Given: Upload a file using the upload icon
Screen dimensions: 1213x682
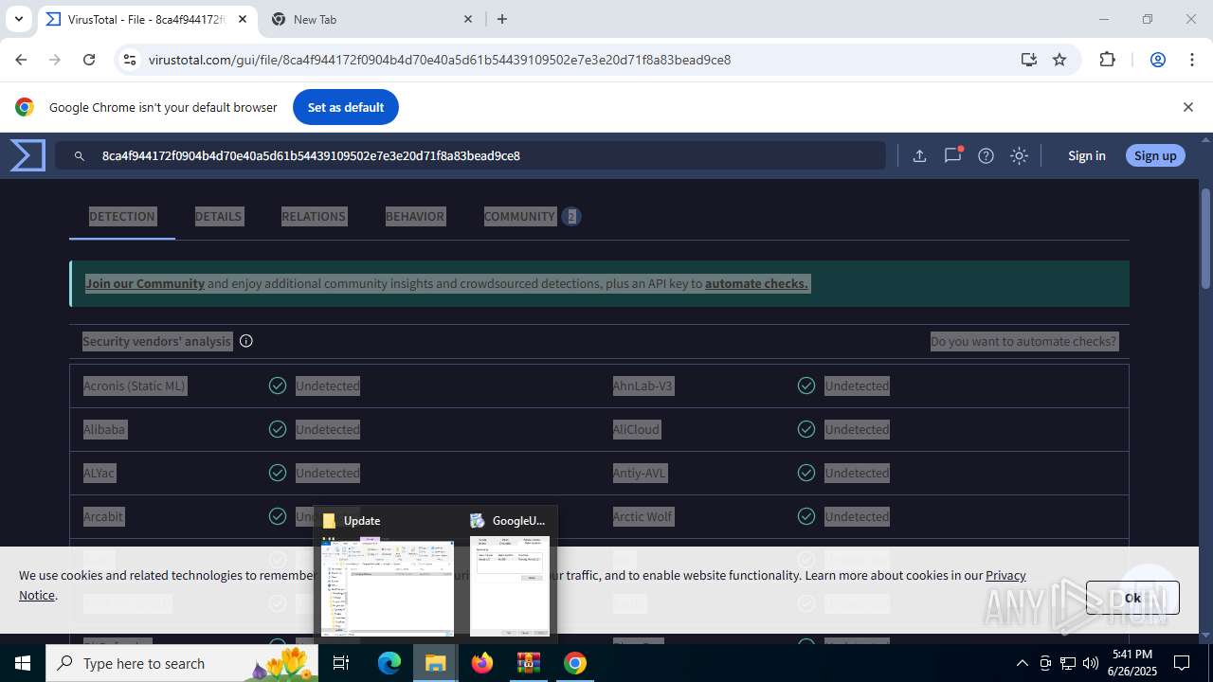Looking at the screenshot, I should point(919,156).
